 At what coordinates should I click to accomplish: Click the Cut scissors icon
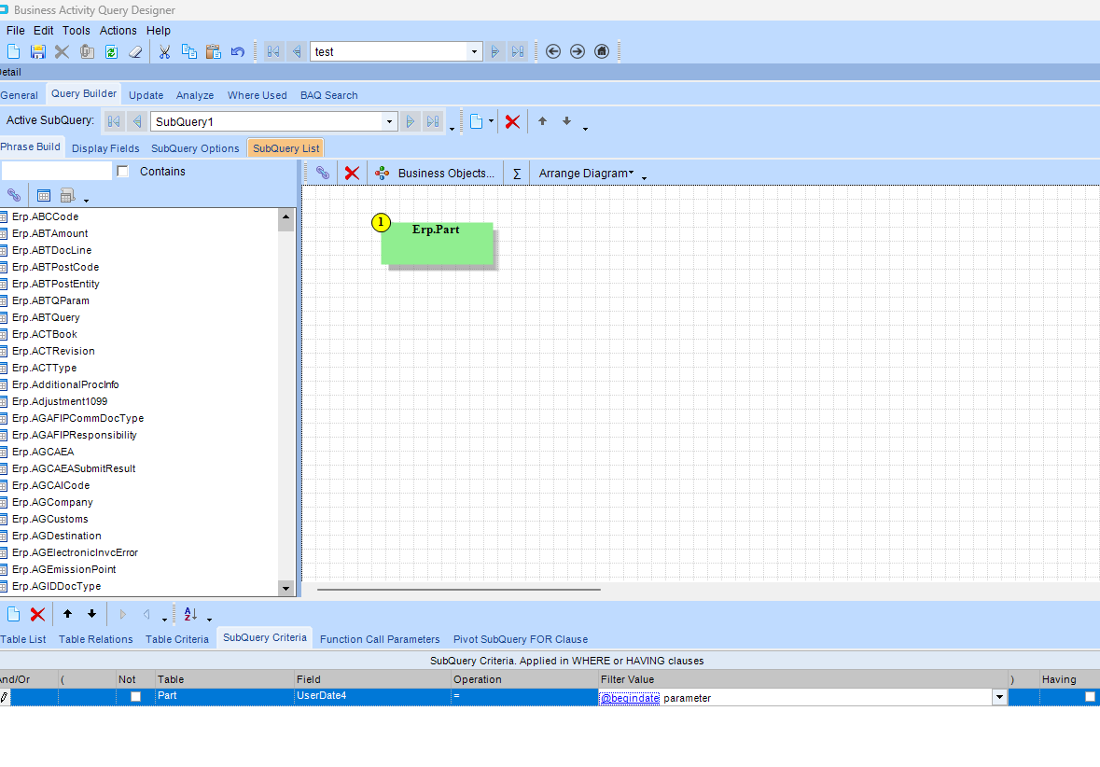[x=164, y=51]
